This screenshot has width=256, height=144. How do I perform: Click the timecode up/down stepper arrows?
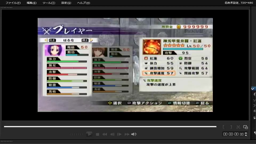pyautogui.click(x=246, y=134)
